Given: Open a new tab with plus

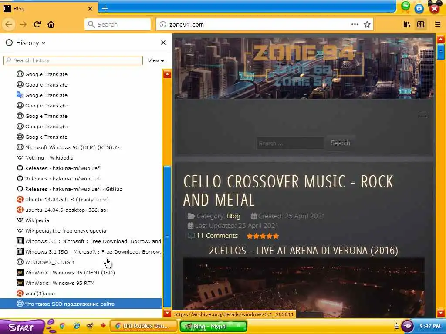Looking at the screenshot, I should (105, 8).
